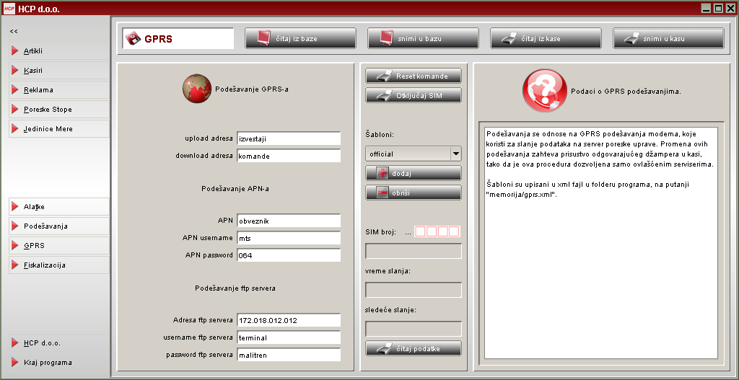Click the red help lifebuoy icon
The width and height of the screenshot is (739, 380).
541,92
